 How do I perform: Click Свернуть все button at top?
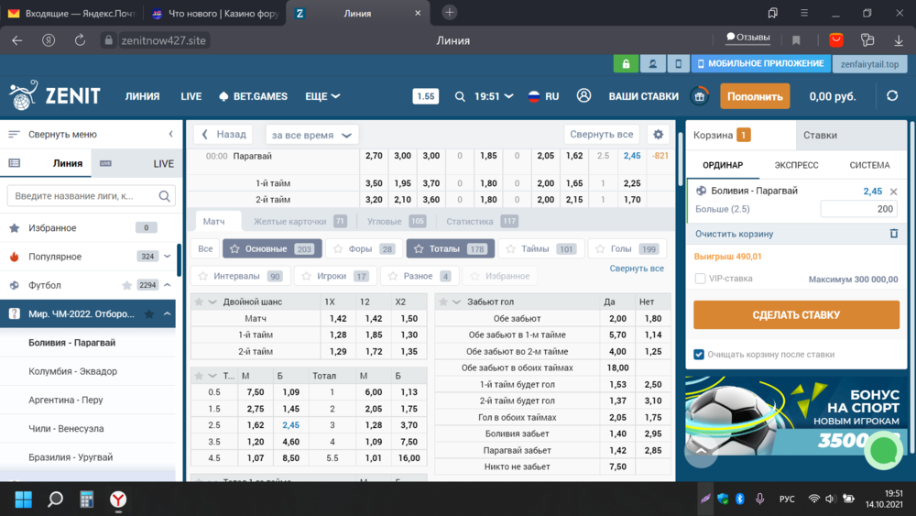tap(602, 135)
